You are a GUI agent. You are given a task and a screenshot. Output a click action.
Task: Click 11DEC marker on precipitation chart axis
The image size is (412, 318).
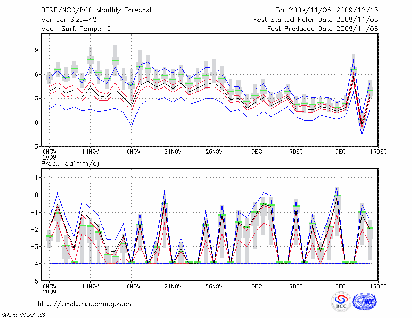point(337,287)
